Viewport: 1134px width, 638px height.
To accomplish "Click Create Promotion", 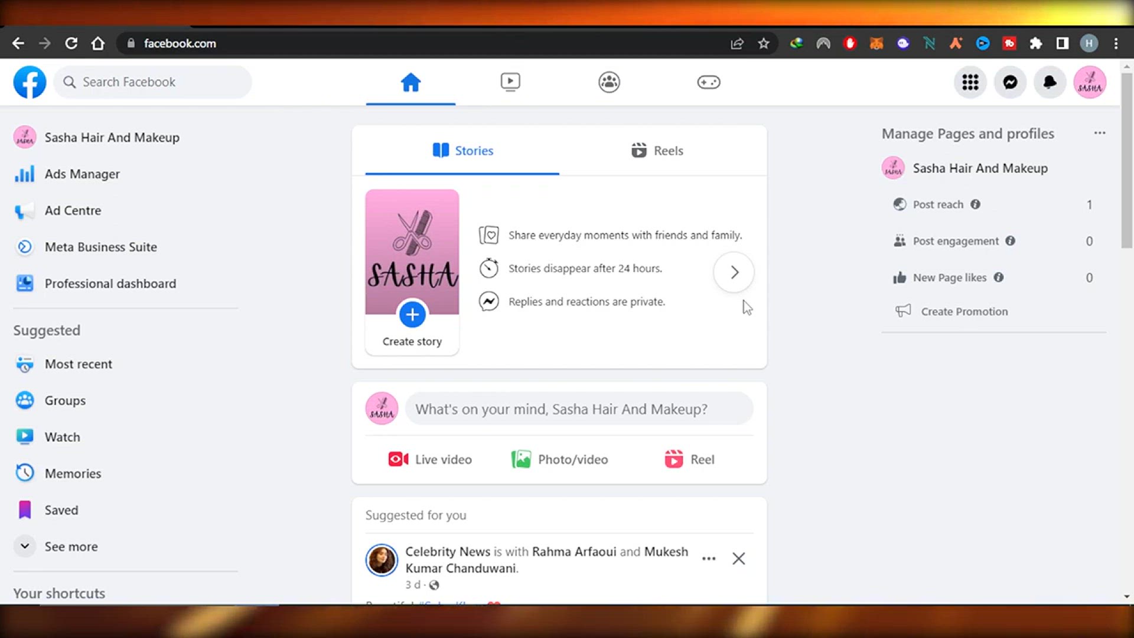I will [x=951, y=311].
